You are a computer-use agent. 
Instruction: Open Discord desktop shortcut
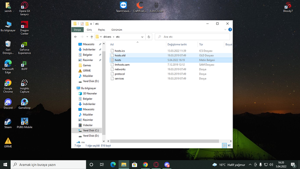[x=8, y=104]
